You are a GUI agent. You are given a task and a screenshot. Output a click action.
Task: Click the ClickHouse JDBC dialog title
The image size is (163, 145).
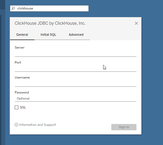click(50, 23)
